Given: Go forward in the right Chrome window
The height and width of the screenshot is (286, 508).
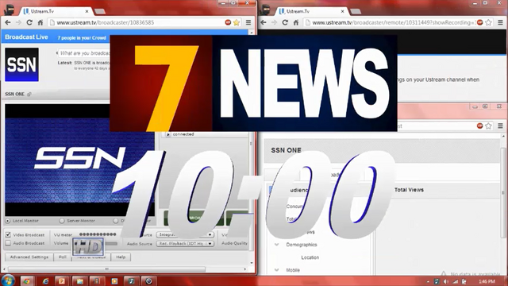Looking at the screenshot, I should click(x=274, y=22).
